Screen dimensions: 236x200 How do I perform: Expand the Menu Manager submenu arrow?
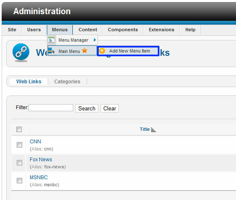95,40
